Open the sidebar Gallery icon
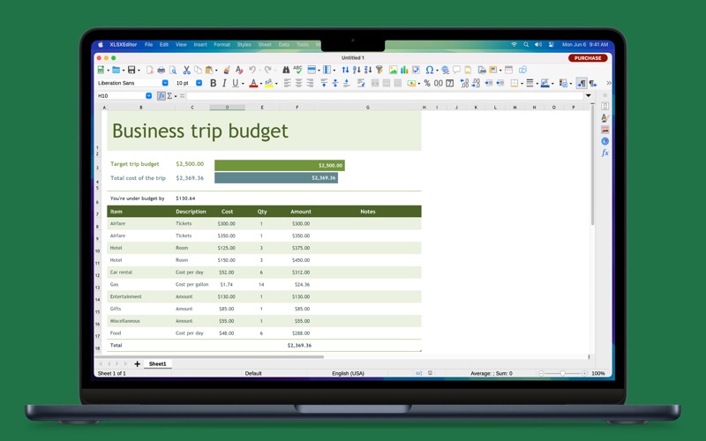Viewport: 706px width, 441px height. (x=605, y=130)
